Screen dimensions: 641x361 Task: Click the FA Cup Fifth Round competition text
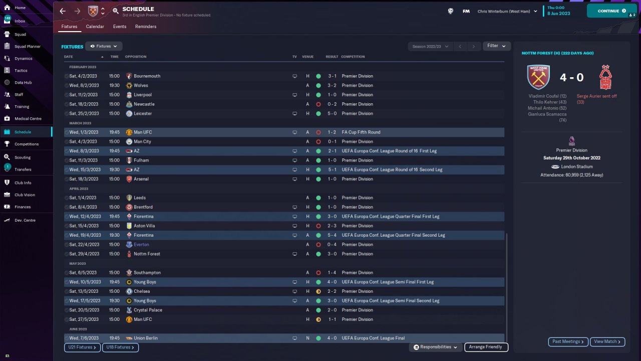[361, 132]
